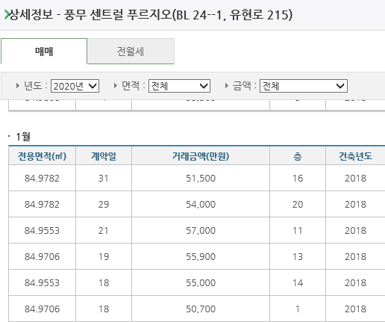Click contract day 18 in 55,000 row

(104, 283)
